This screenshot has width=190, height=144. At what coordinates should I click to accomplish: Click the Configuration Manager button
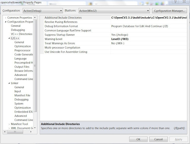coord(170,11)
